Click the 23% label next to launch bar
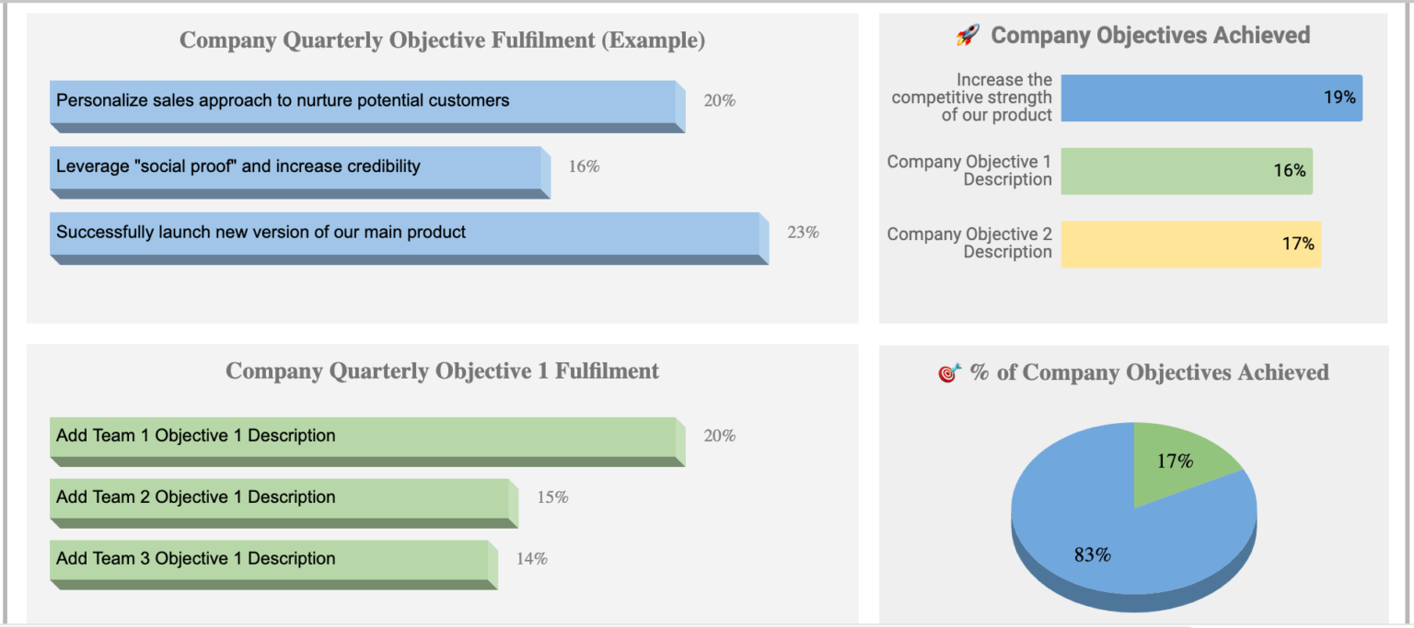 tap(803, 233)
